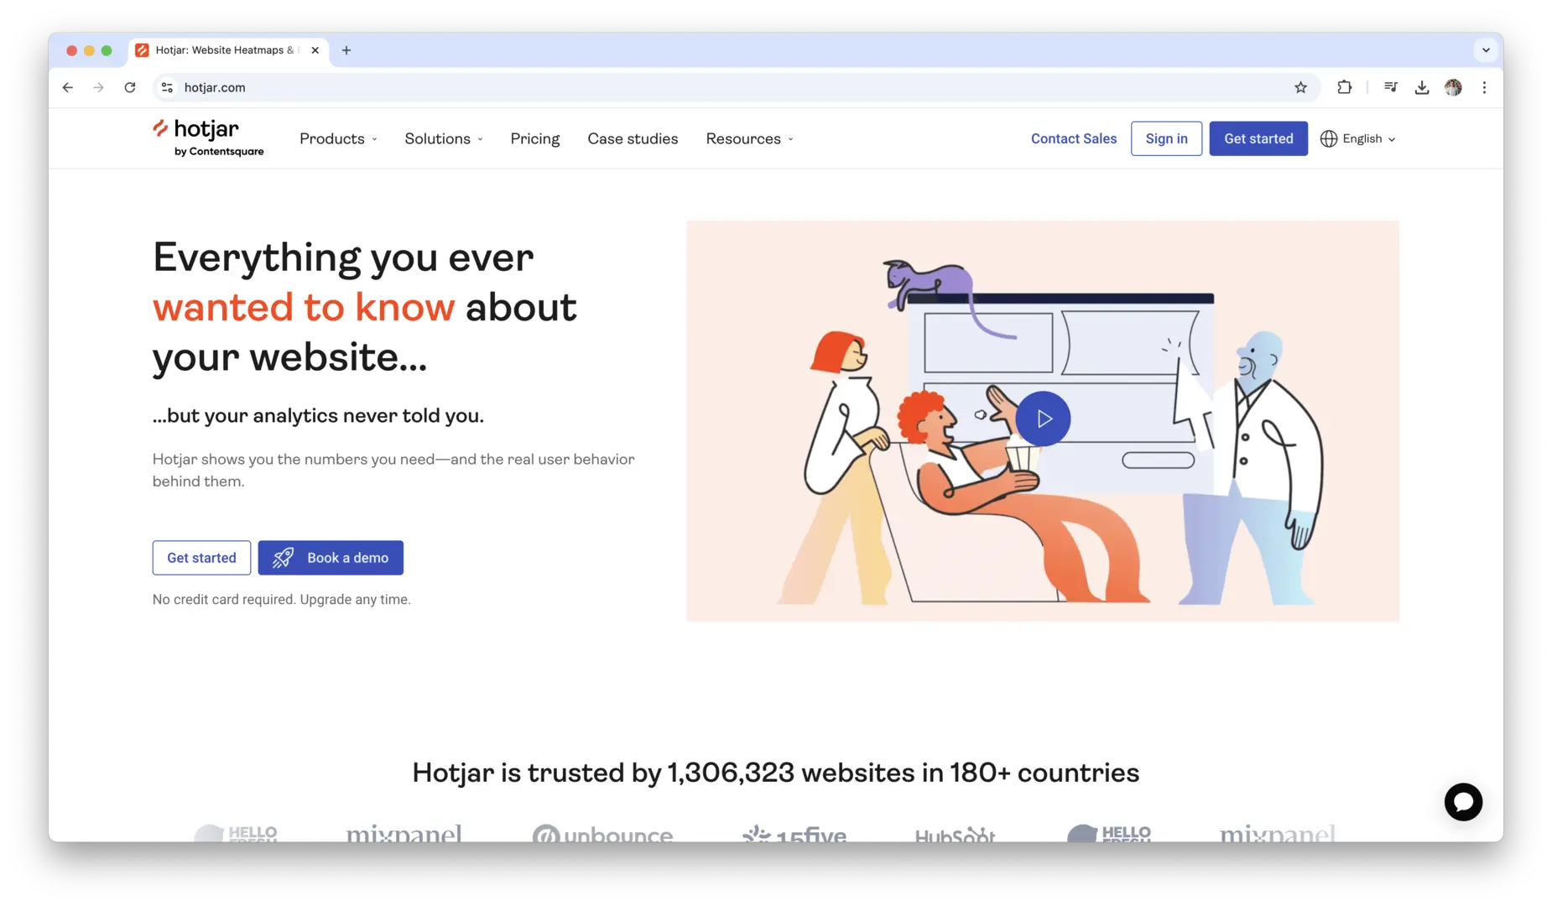Click the Sign in button
1552x906 pixels.
[x=1166, y=139]
